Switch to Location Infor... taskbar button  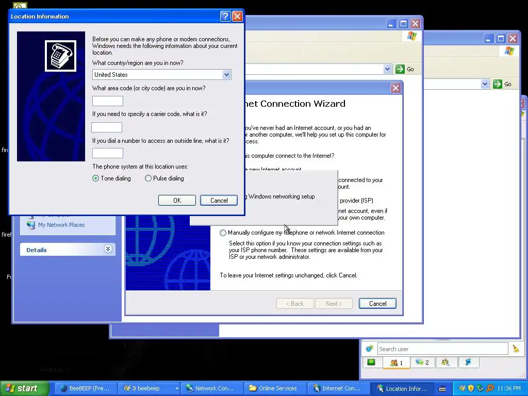coord(402,388)
